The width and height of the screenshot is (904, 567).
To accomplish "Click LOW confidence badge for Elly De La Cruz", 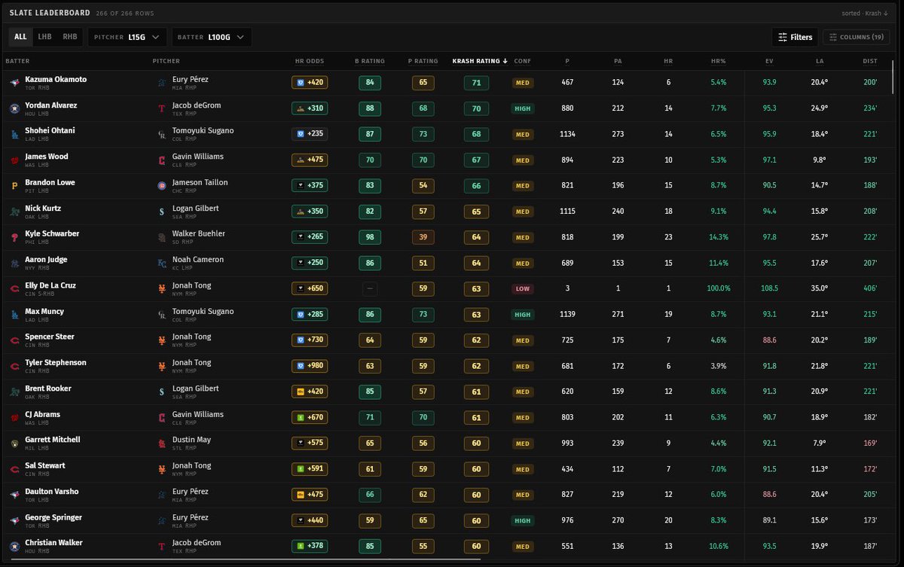I will tap(522, 288).
